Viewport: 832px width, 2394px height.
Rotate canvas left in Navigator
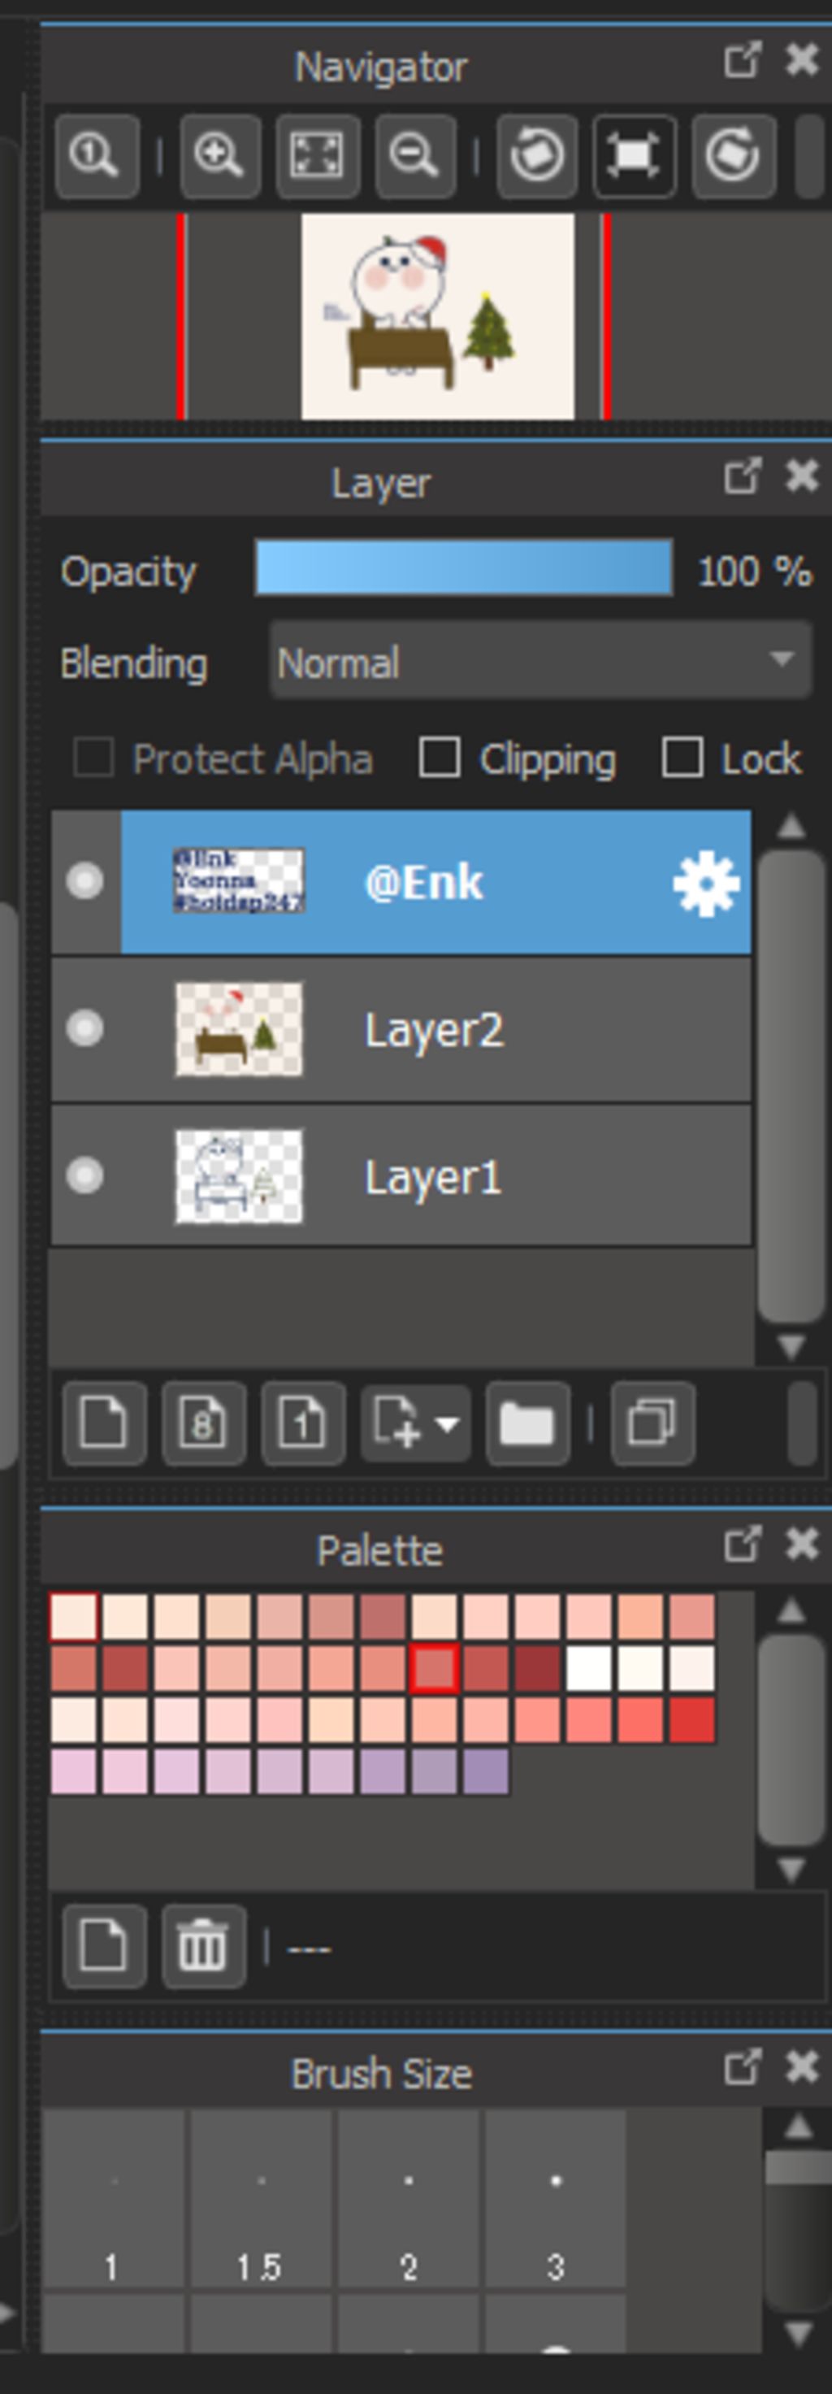(x=537, y=155)
